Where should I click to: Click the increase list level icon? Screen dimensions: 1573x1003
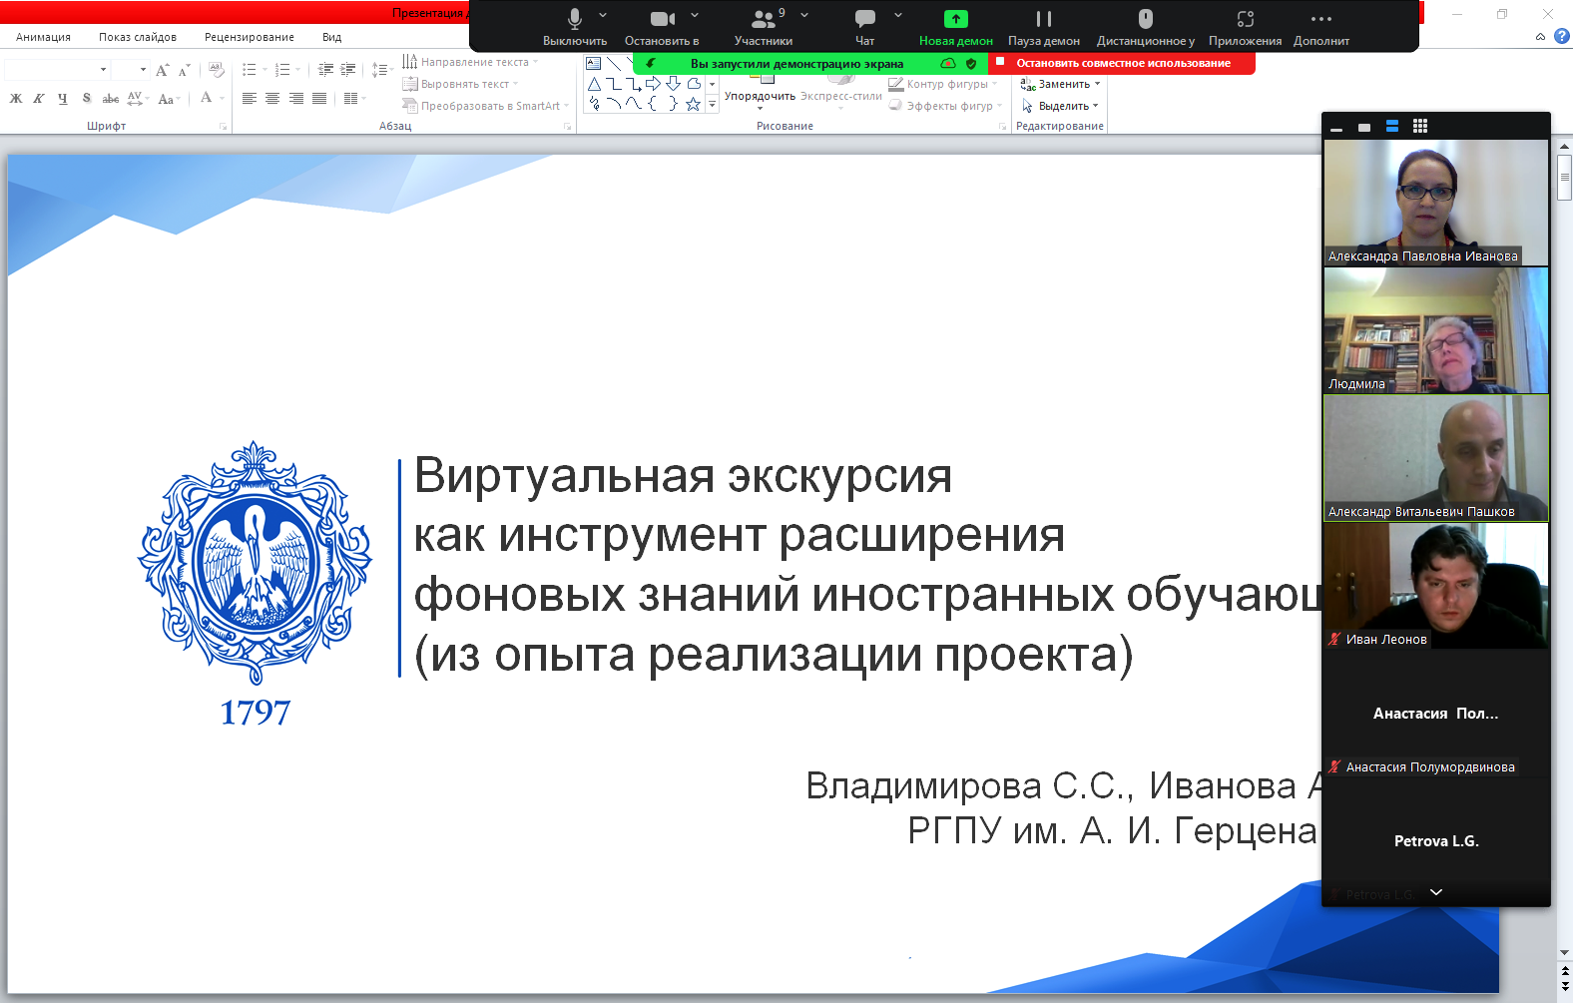pos(348,70)
